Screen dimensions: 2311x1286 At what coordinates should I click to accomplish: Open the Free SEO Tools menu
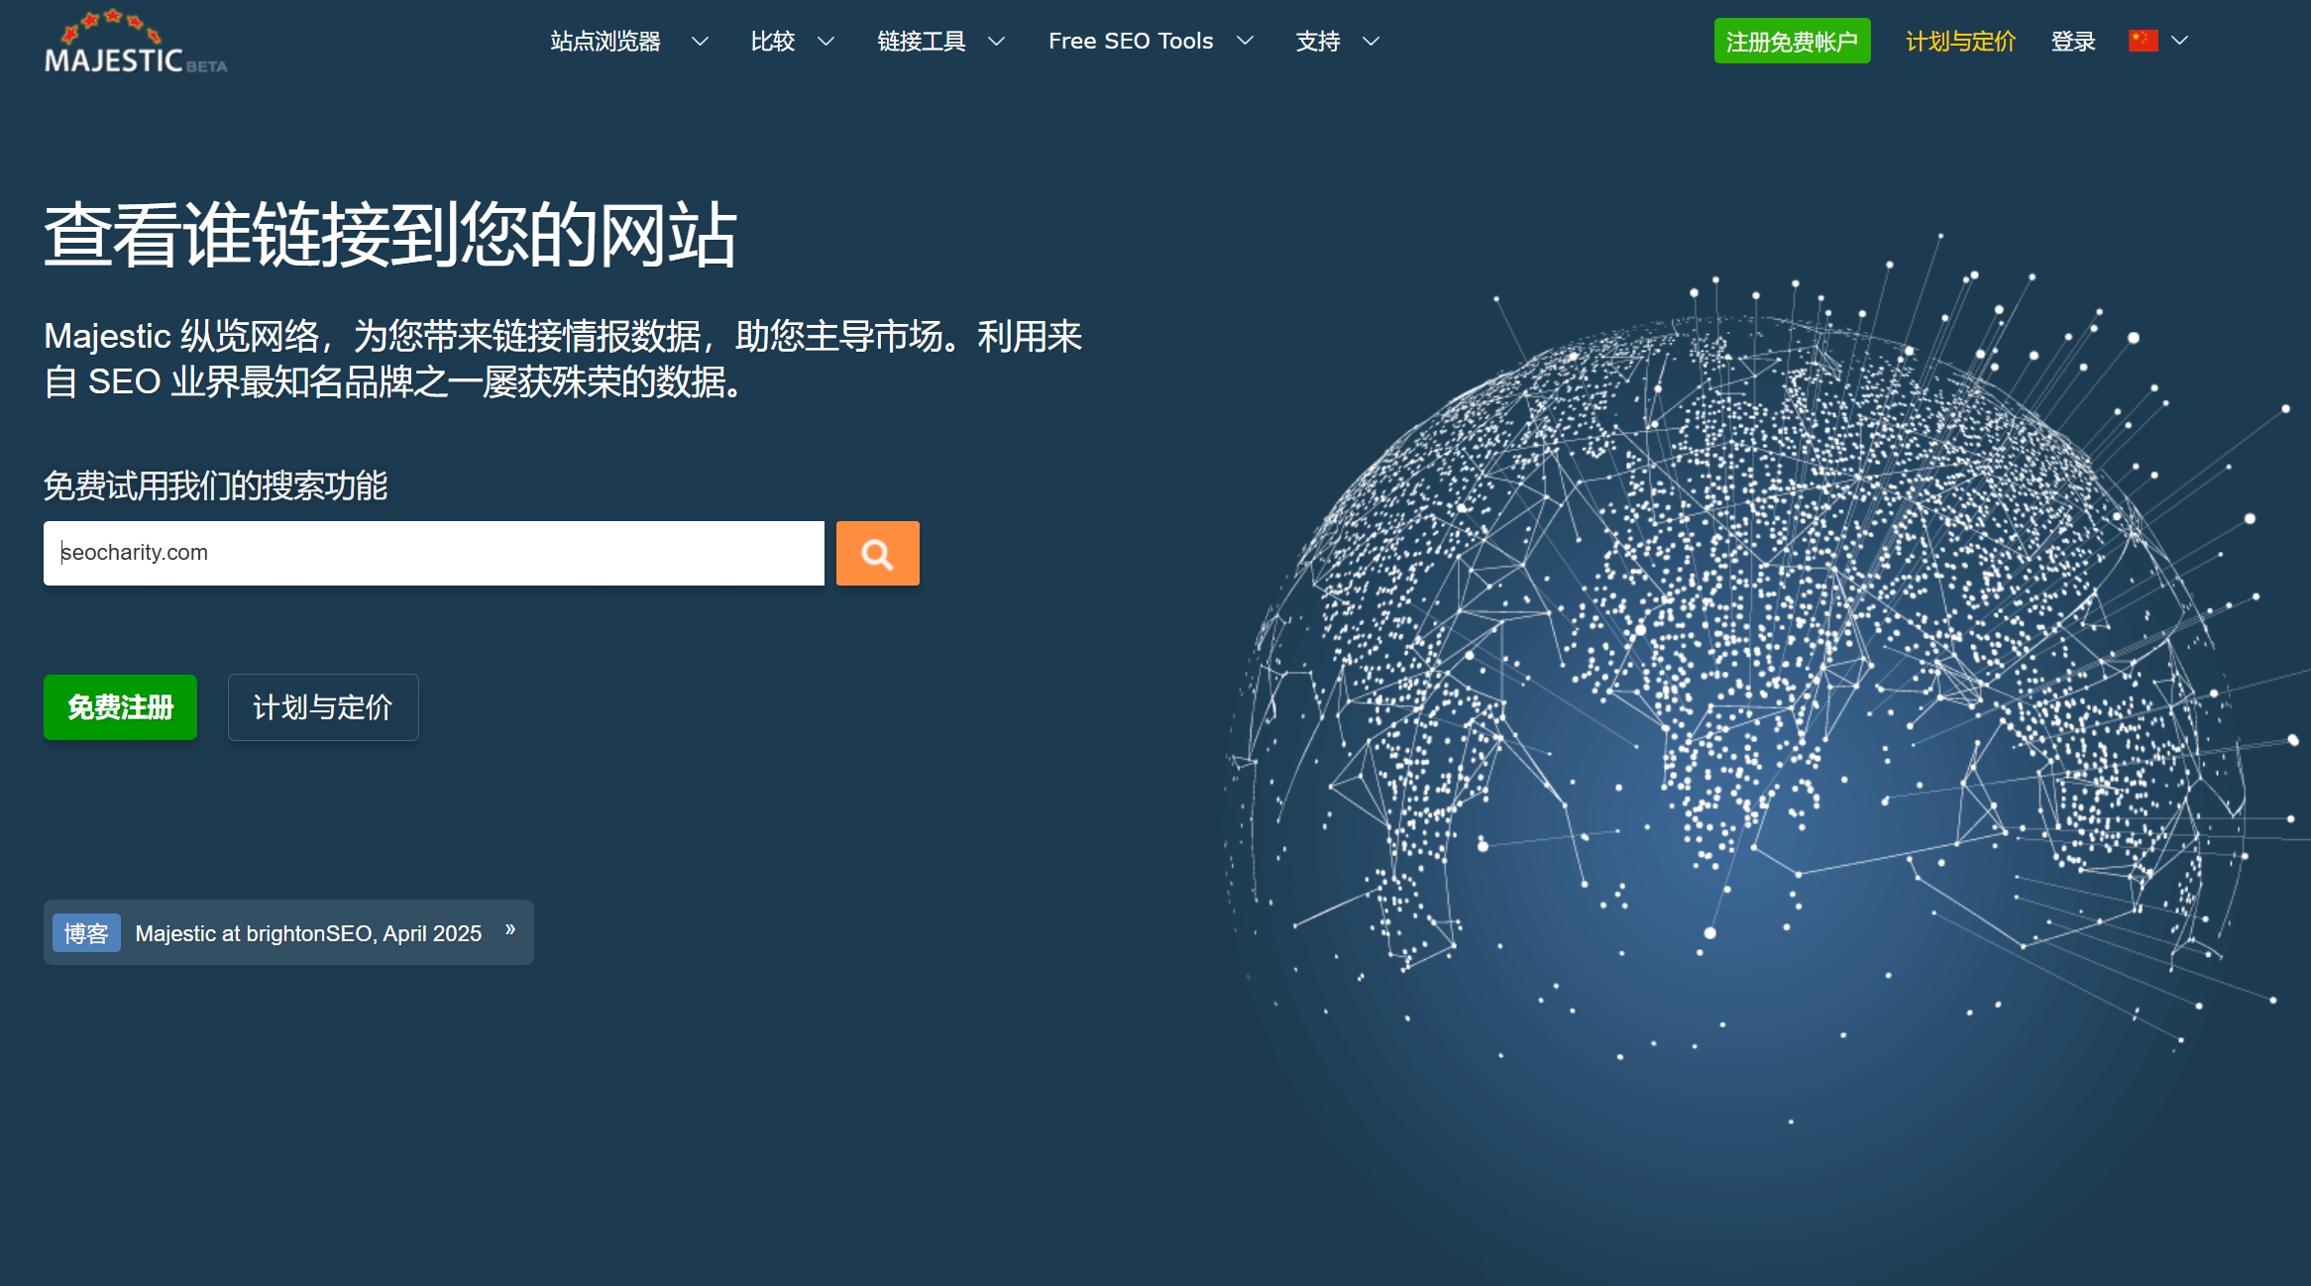tap(1131, 42)
